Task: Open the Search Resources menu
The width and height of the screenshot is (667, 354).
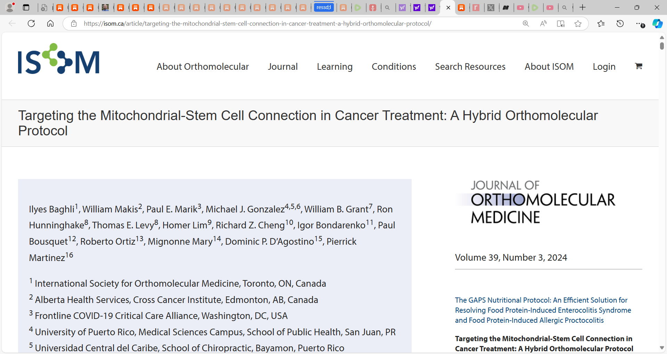Action: tap(470, 66)
